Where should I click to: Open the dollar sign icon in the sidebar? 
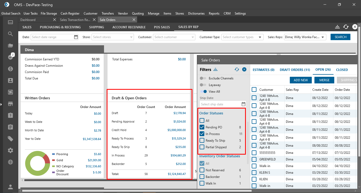pyautogui.click(x=10, y=69)
